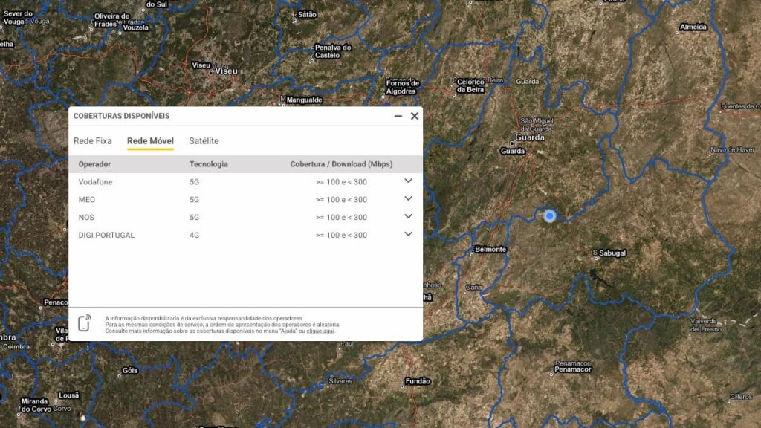Select the Rede Móvel tab

pos(150,140)
